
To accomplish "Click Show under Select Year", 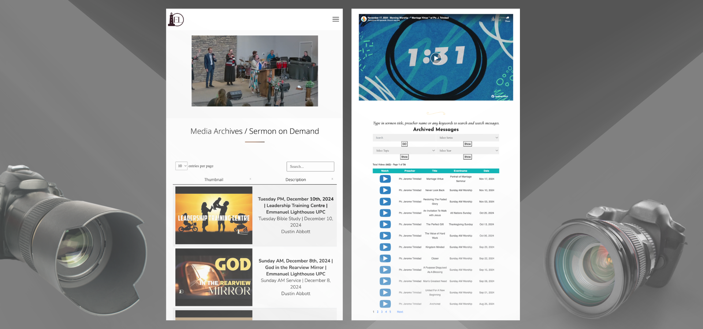I will pyautogui.click(x=468, y=157).
